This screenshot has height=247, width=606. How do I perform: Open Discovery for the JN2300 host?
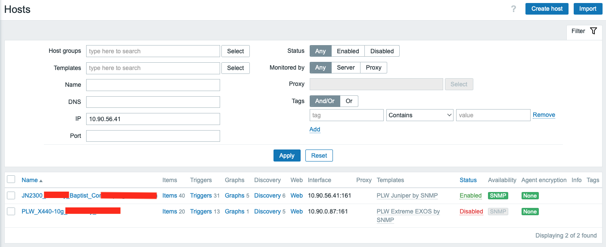(267, 195)
